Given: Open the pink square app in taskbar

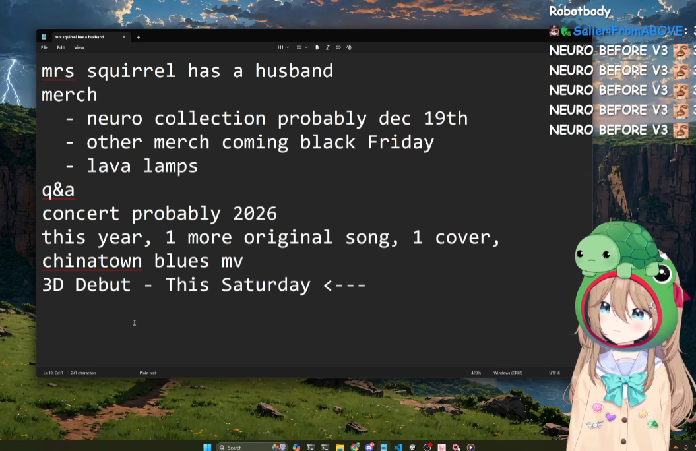Looking at the screenshot, I should coord(441,448).
